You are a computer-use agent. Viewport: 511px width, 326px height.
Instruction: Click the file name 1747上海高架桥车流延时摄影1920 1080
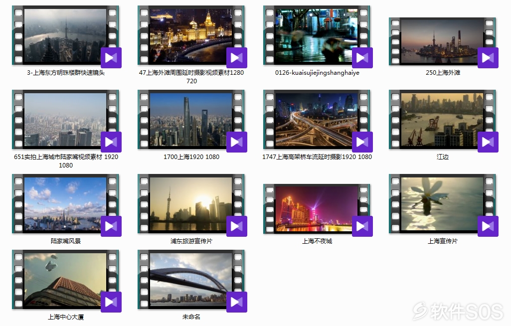317,157
